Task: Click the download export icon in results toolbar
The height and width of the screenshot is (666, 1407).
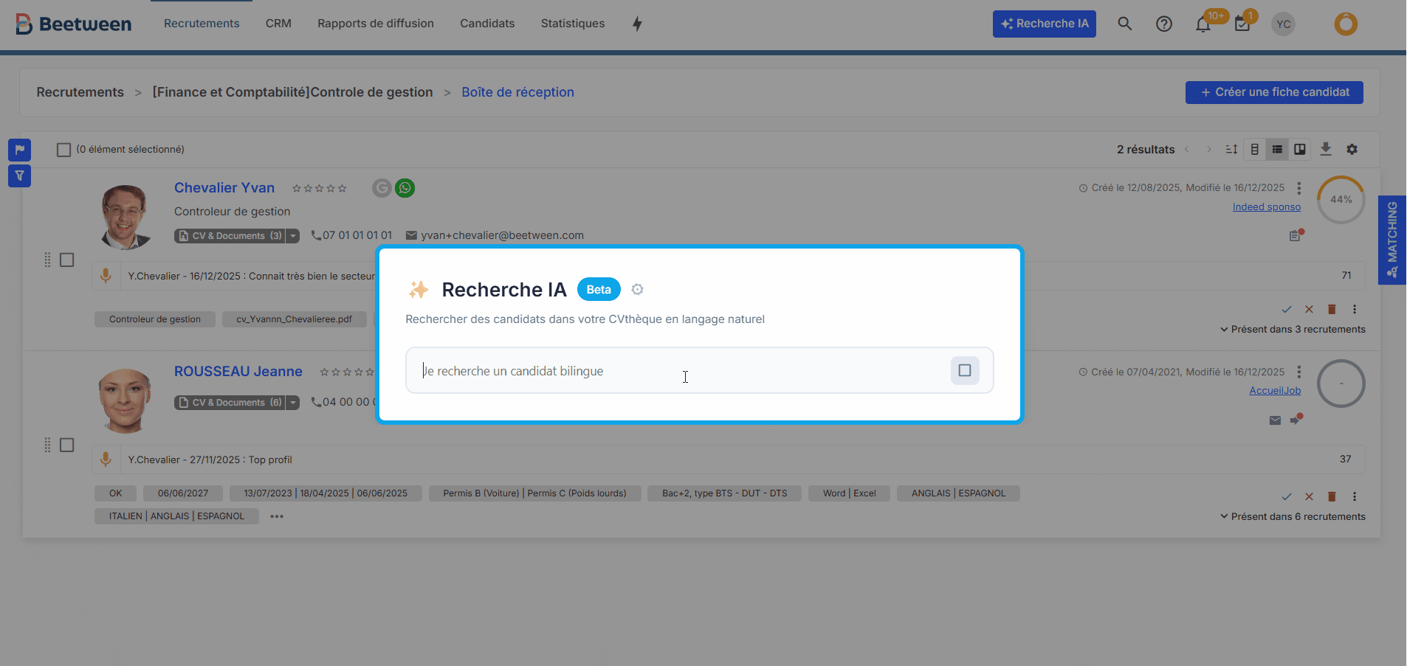Action: [1326, 149]
